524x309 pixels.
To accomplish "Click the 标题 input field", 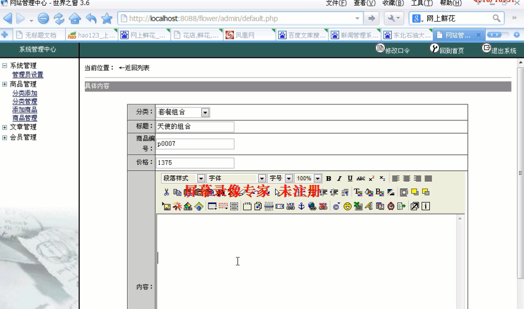I will [195, 127].
